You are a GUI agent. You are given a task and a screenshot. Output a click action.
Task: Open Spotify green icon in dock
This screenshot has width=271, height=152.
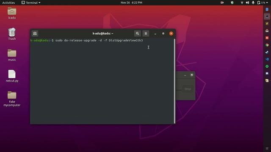[267, 66]
